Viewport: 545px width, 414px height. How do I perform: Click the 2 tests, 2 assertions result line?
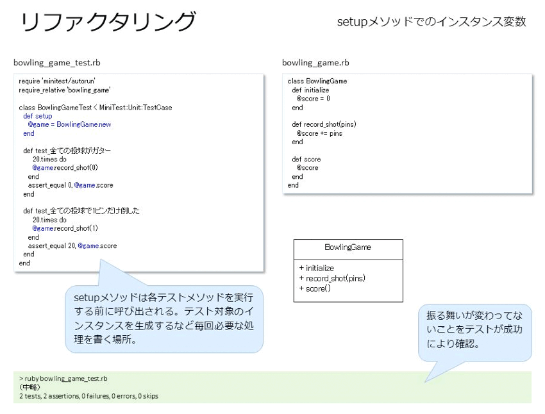coord(88,396)
